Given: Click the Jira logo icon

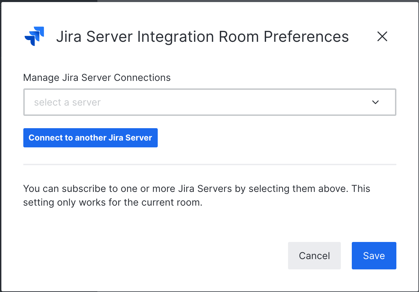Looking at the screenshot, I should tap(34, 36).
